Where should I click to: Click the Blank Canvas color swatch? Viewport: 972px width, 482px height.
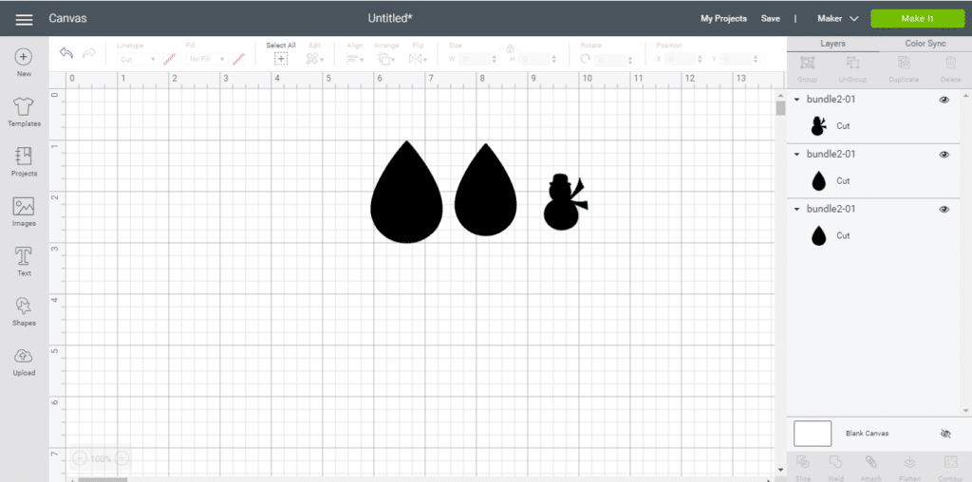pyautogui.click(x=813, y=434)
